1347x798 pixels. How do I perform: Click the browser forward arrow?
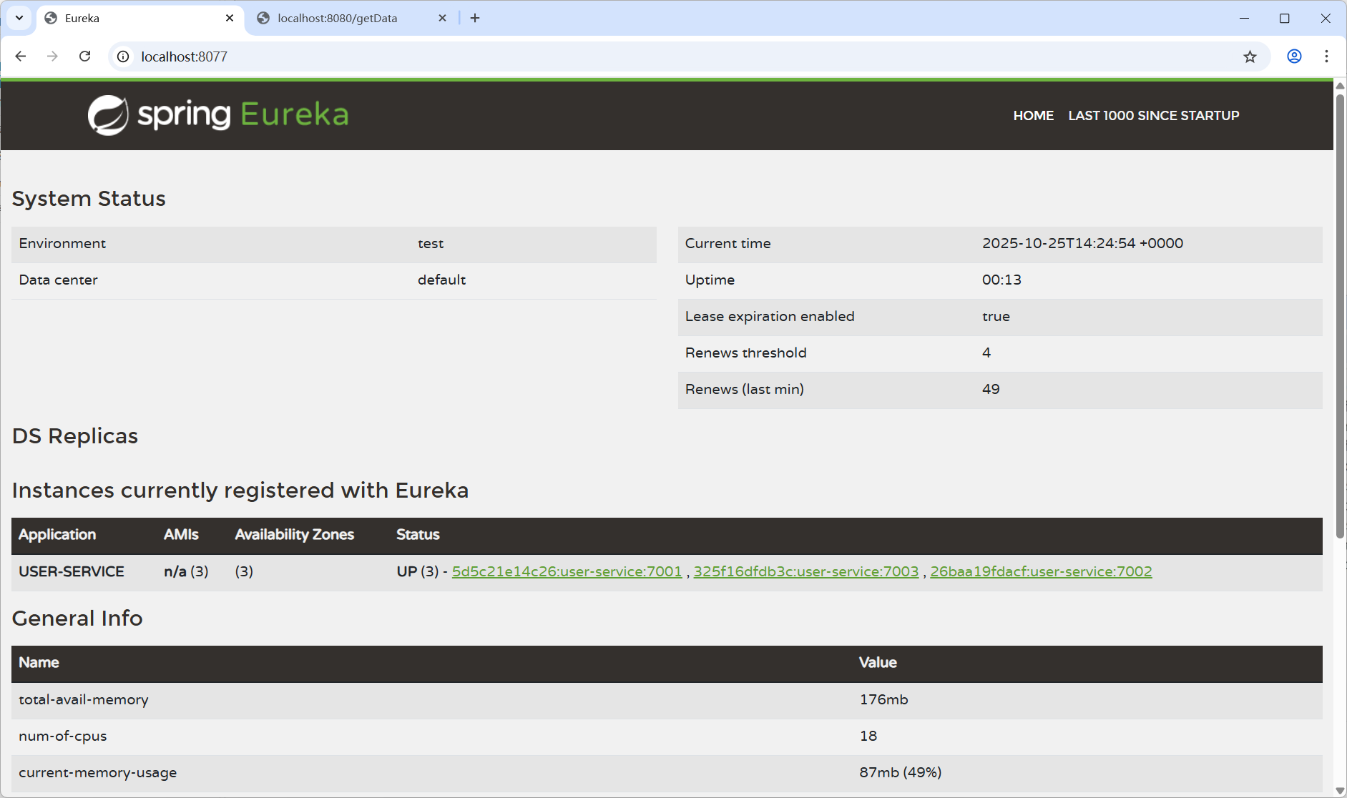[52, 56]
